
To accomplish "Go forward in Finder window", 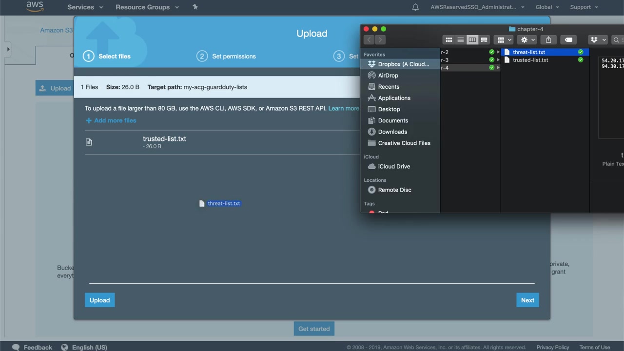I will (x=380, y=40).
